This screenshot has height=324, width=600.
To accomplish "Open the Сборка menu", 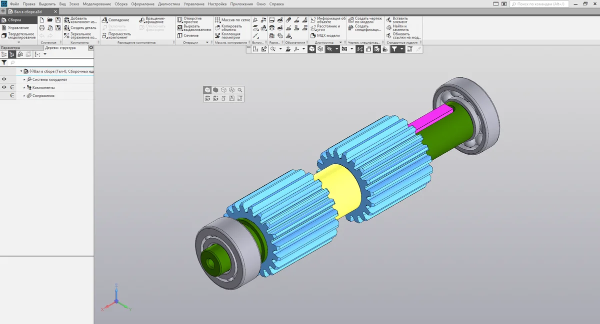I will coord(121,4).
